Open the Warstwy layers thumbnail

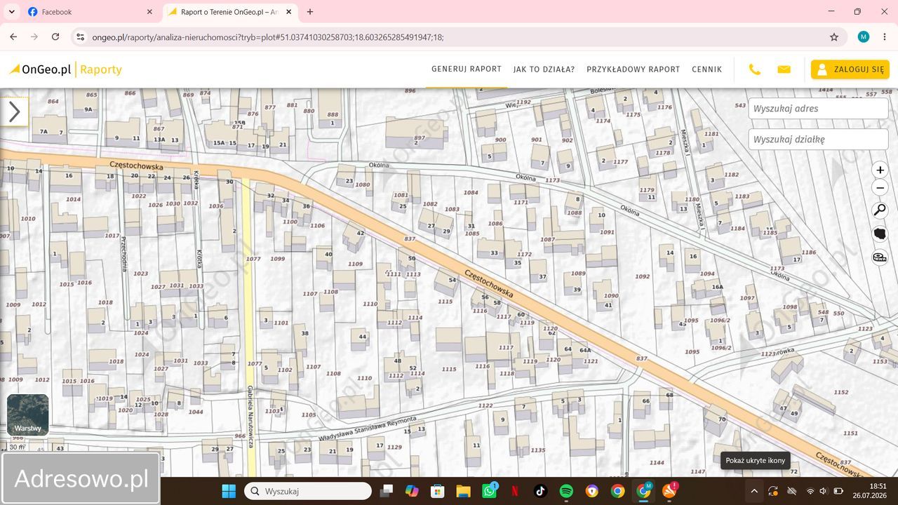(28, 415)
